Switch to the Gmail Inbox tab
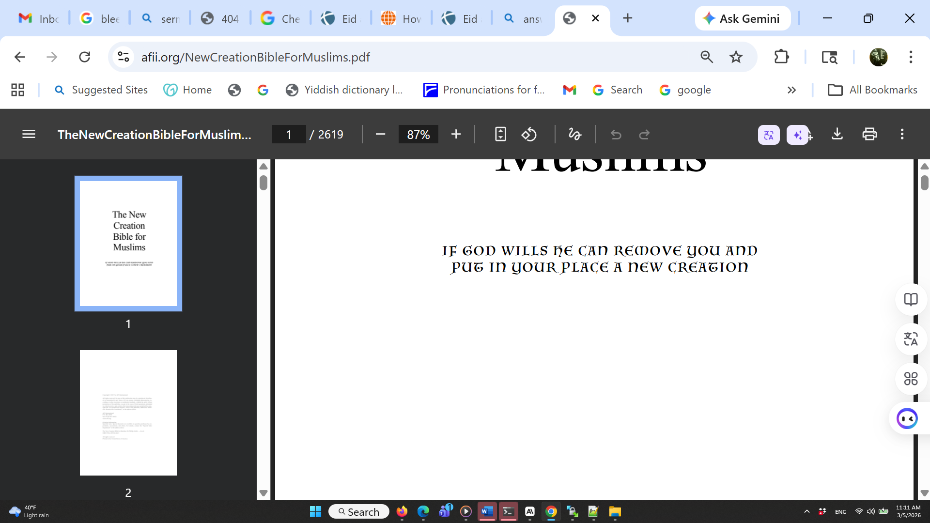The width and height of the screenshot is (930, 523). click(39, 18)
